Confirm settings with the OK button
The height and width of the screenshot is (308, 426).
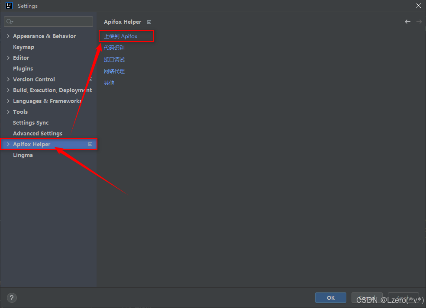pyautogui.click(x=330, y=298)
